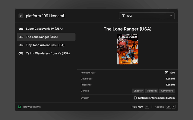Open the A-Z sort dropdown
Viewport: 193px width, 120px height.
click(147, 16)
